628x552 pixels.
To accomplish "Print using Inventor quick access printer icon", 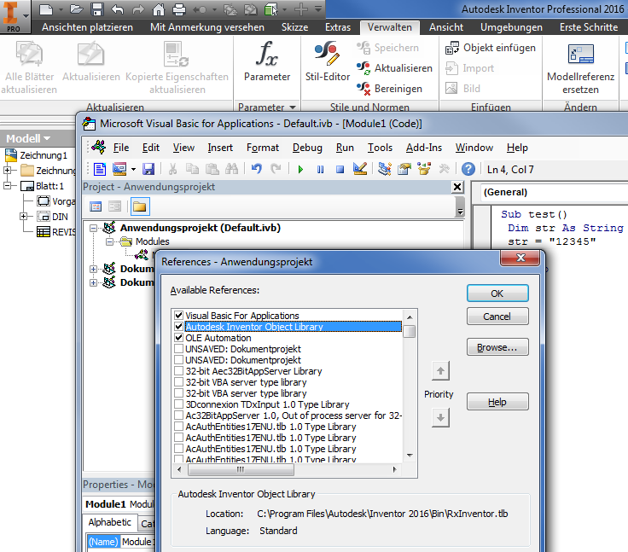I will [179, 9].
